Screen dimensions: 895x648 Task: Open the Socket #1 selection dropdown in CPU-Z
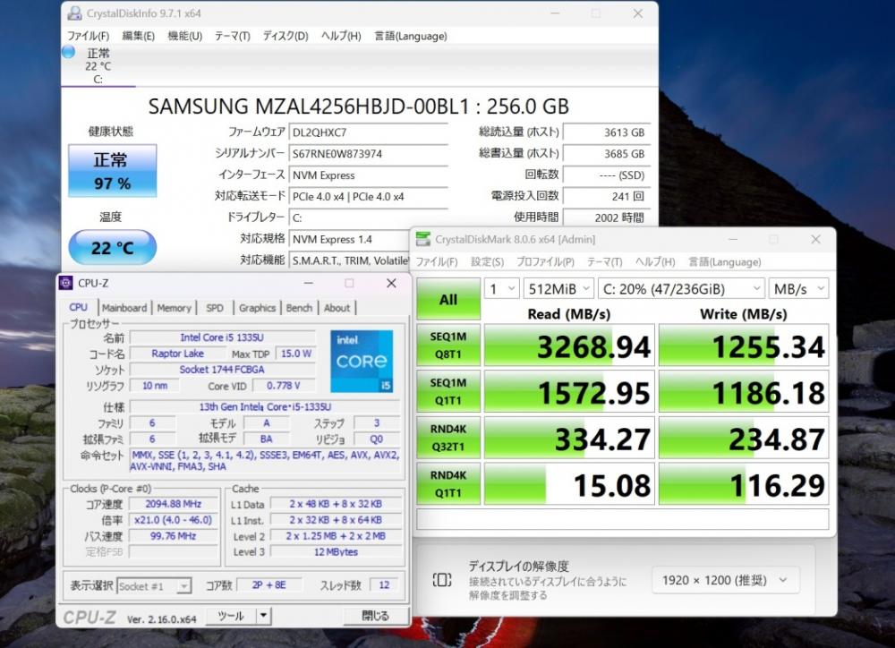(154, 585)
